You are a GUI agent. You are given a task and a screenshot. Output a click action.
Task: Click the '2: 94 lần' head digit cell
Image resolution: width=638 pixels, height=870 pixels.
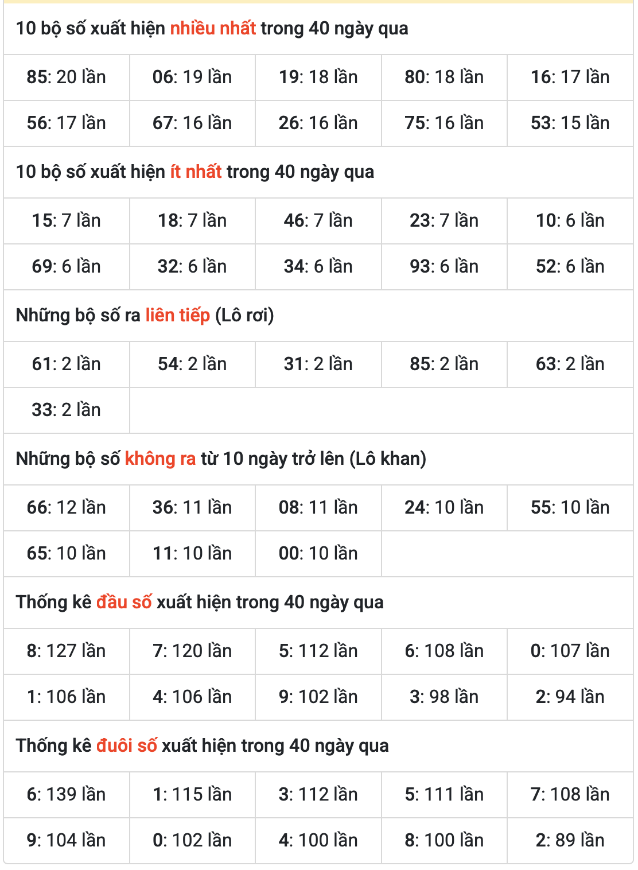click(570, 697)
